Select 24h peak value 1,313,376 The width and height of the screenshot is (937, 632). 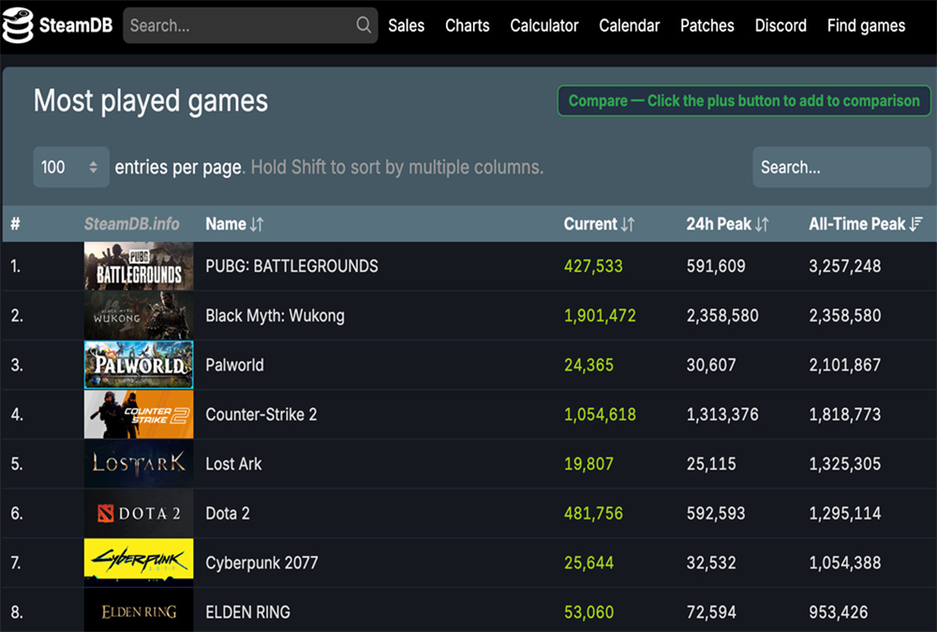coord(722,414)
